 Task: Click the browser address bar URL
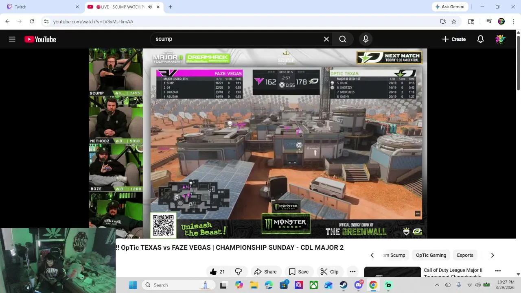[93, 22]
